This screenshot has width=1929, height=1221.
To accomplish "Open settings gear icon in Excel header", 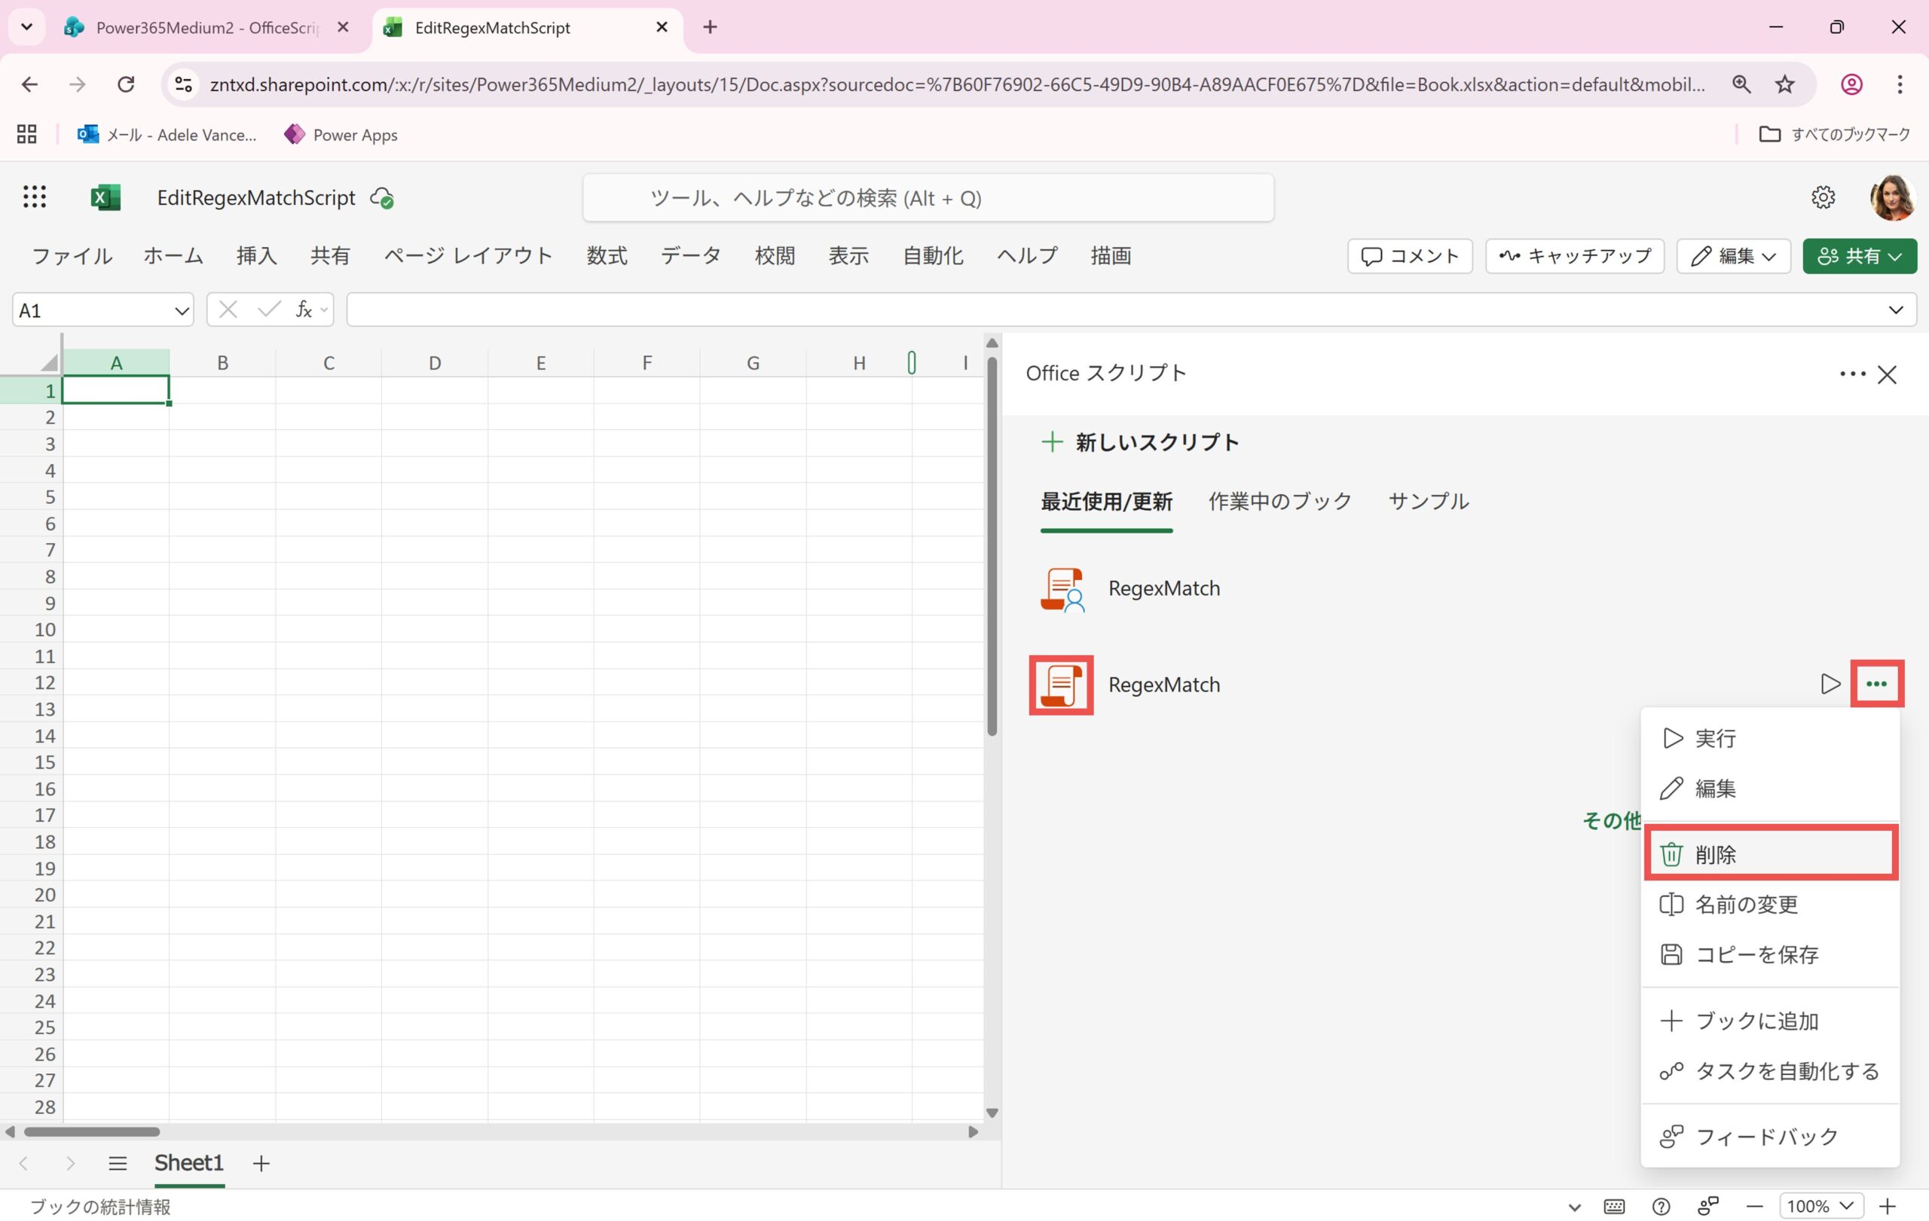I will point(1823,197).
